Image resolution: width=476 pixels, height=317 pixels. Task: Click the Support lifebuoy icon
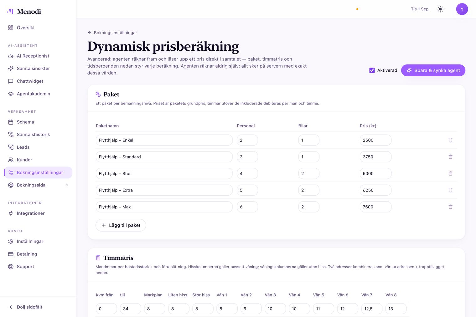(11, 267)
